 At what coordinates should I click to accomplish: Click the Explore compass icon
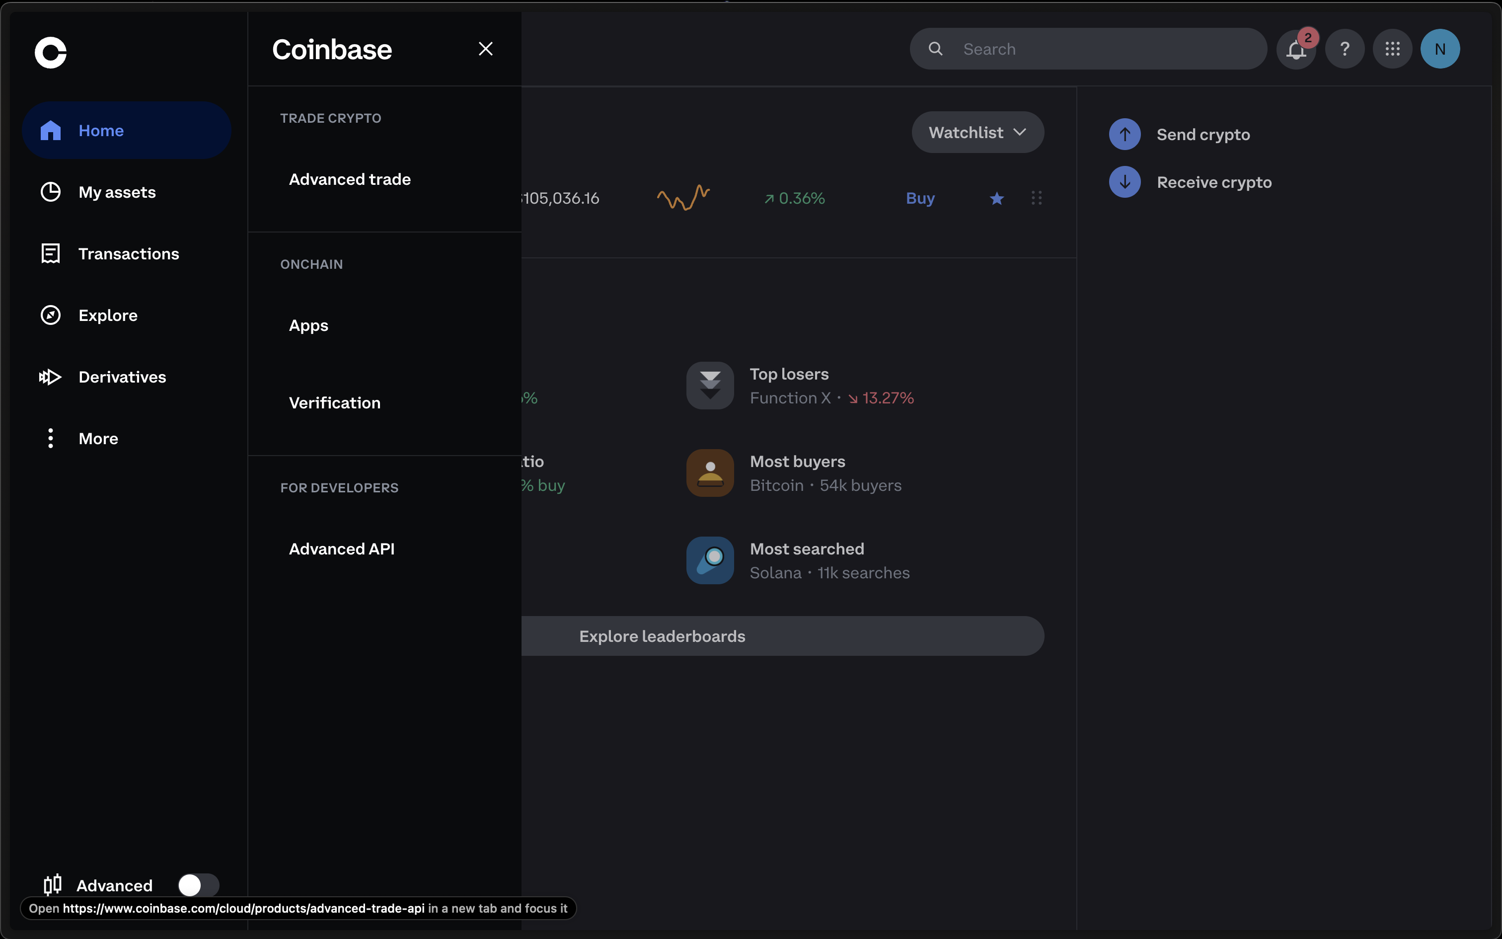(50, 315)
